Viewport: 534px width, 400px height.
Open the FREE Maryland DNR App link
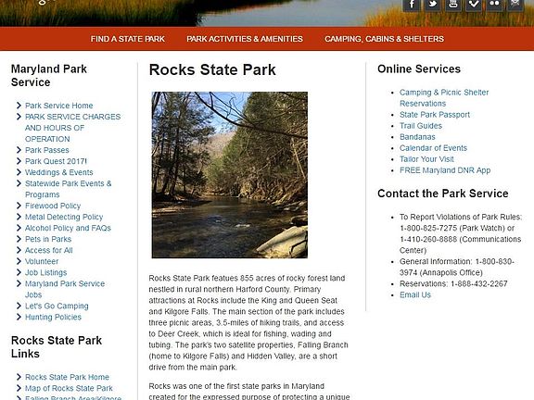tap(445, 170)
